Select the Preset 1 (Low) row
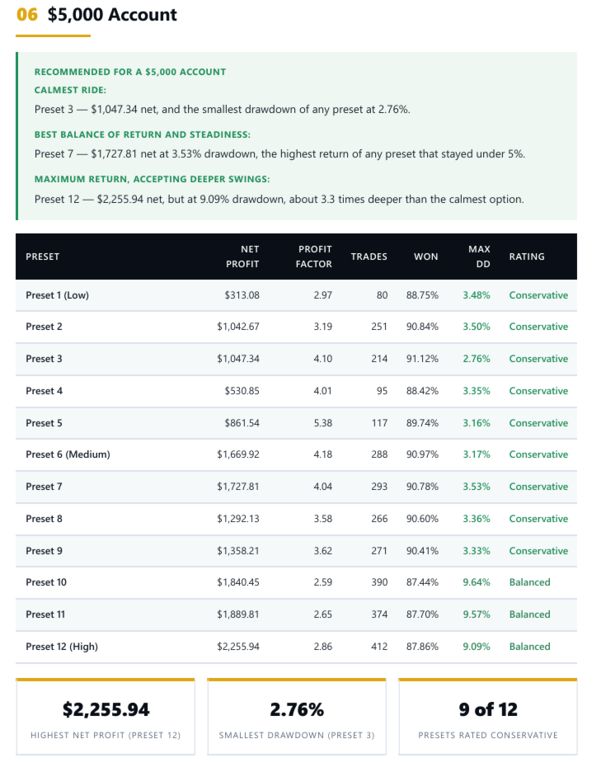Viewport: 601px width, 772px height. point(296,295)
